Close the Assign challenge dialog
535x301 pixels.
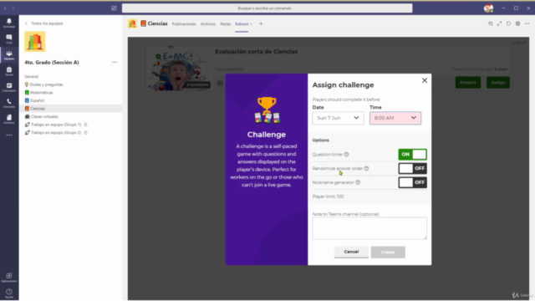coord(425,80)
